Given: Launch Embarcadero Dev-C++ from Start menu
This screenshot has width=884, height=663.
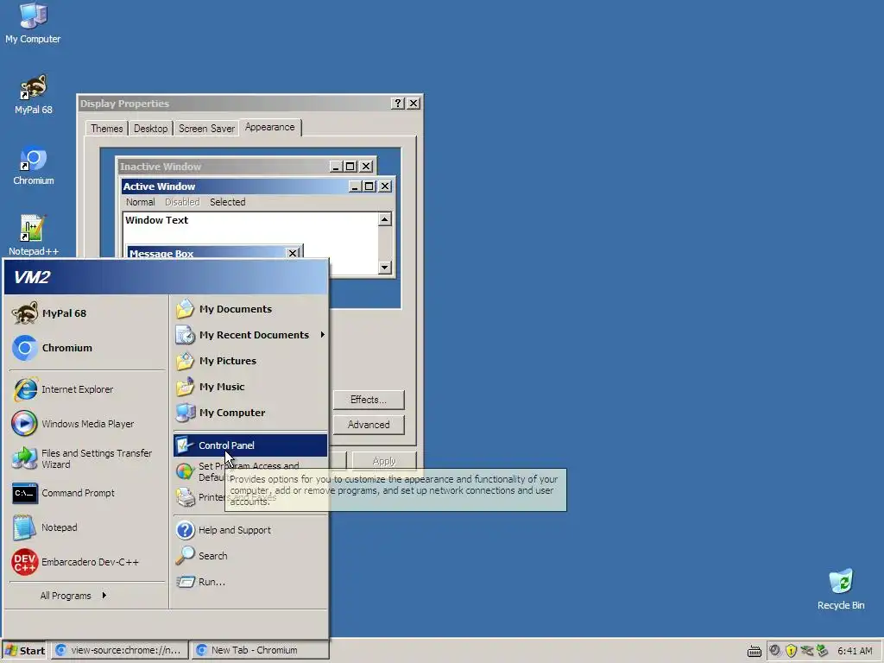Looking at the screenshot, I should tap(87, 562).
